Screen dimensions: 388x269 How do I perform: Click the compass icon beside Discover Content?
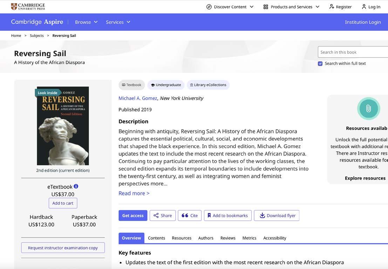pyautogui.click(x=209, y=7)
